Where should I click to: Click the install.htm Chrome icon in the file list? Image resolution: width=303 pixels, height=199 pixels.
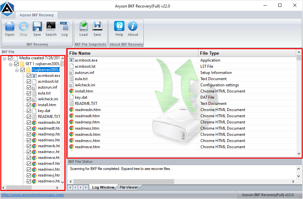tap(72, 91)
